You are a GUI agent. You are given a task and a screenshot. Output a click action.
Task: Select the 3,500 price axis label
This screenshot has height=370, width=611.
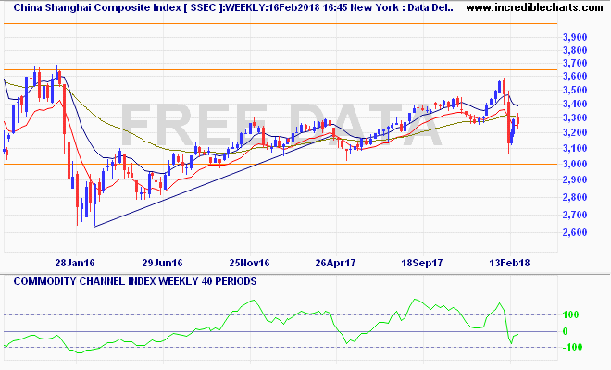click(575, 90)
